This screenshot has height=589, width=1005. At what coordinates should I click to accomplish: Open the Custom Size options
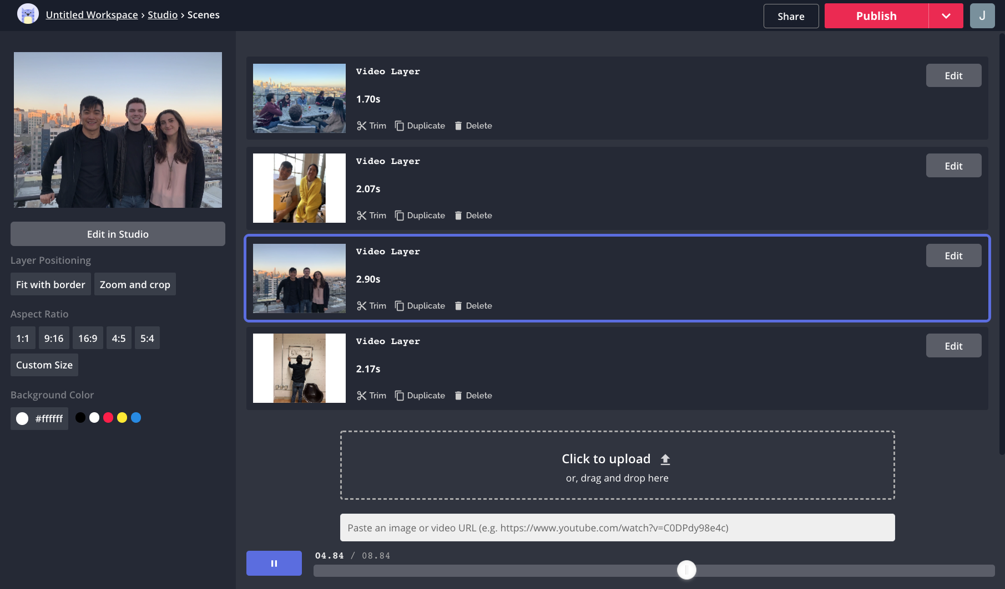(44, 365)
